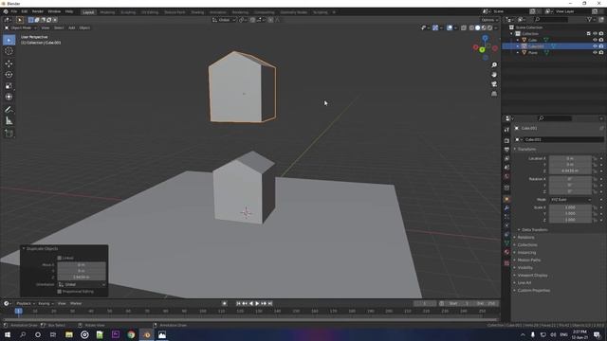Open the Edit menu
This screenshot has width=607, height=341.
[25, 11]
